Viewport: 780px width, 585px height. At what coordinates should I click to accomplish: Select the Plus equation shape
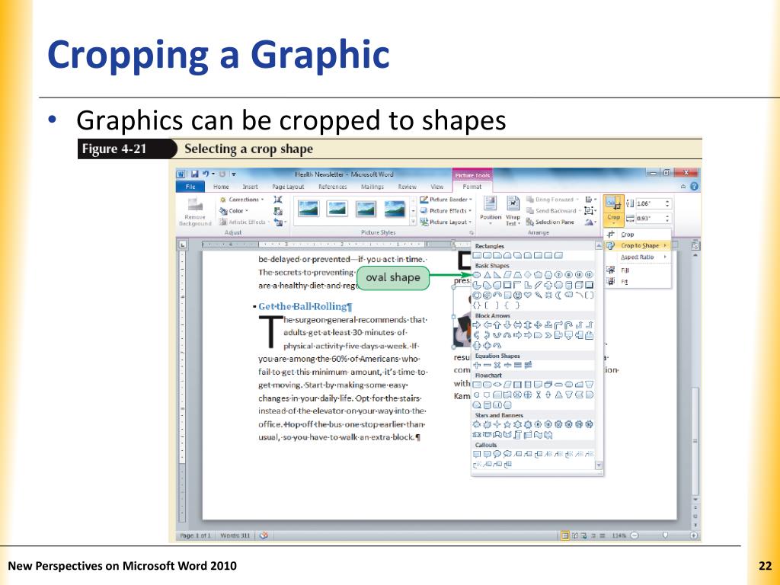[477, 365]
